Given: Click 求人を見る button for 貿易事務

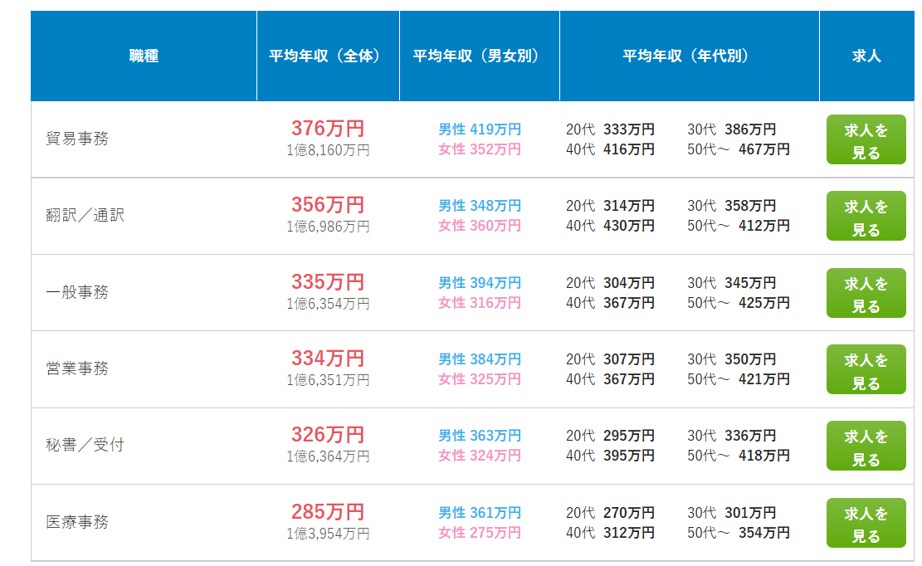Looking at the screenshot, I should pyautogui.click(x=866, y=140).
